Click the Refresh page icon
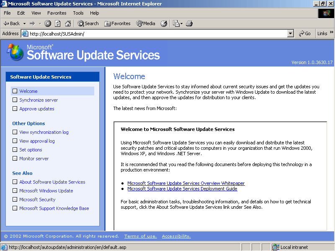This screenshot has width=335, height=251. click(x=58, y=23)
